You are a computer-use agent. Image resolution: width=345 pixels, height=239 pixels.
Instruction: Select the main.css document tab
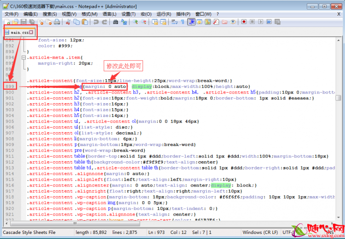pos(19,32)
